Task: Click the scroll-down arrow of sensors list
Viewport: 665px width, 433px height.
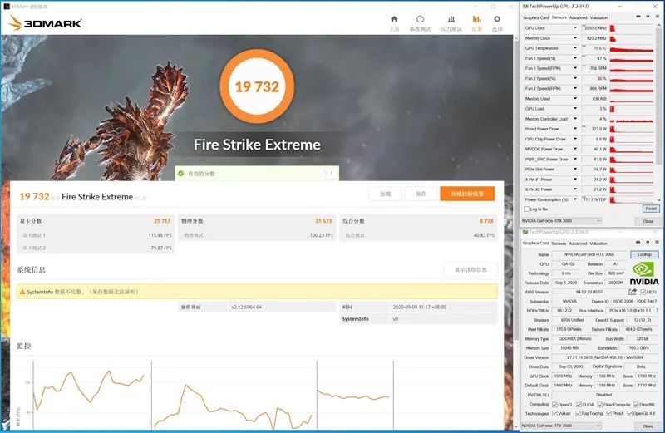Action: (x=658, y=200)
